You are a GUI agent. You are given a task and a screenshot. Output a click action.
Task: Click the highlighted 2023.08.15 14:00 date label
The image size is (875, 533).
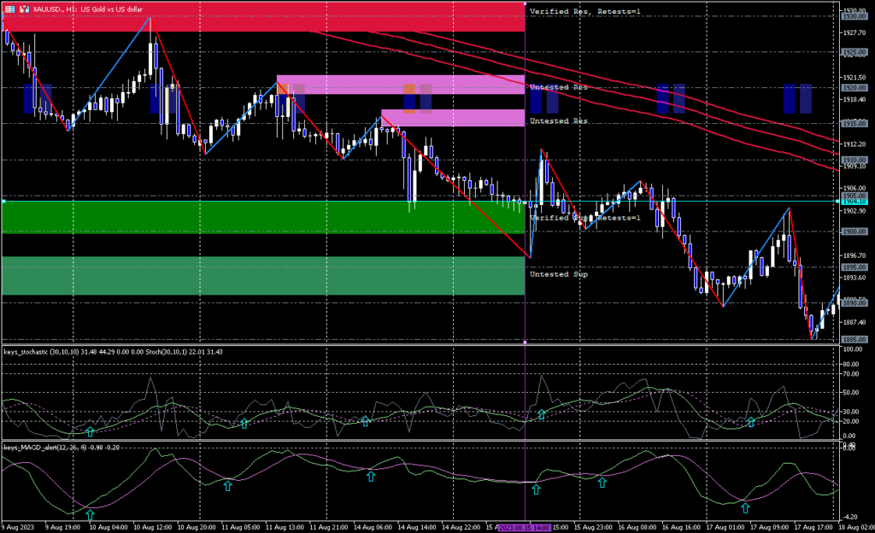[x=524, y=527]
